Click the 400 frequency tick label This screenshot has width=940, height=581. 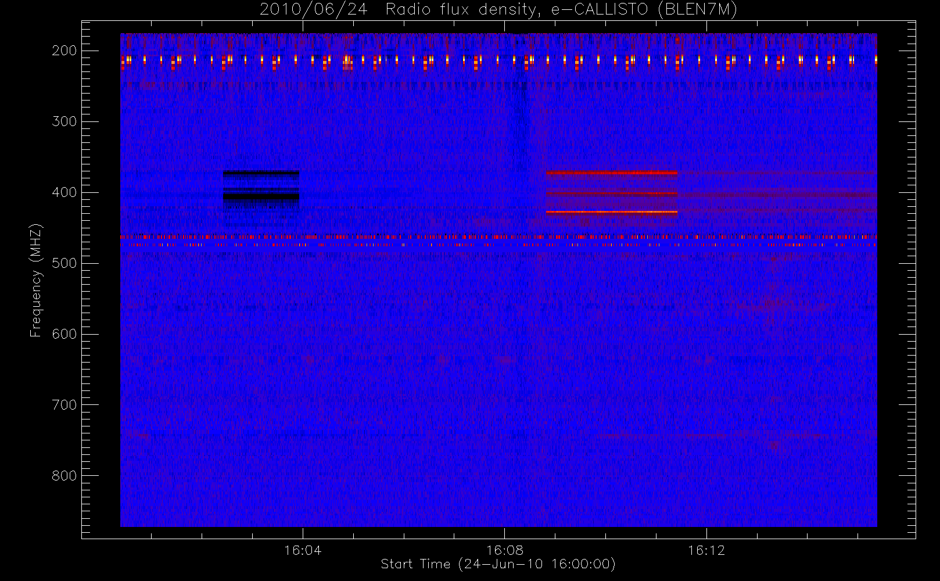pyautogui.click(x=64, y=192)
